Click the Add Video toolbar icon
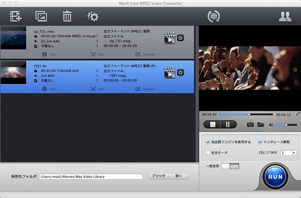Screen dimensions: 301x198 click(16, 16)
